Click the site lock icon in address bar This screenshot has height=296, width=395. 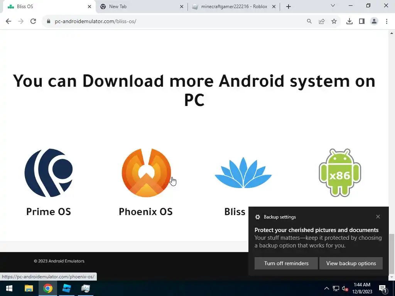coord(49,22)
